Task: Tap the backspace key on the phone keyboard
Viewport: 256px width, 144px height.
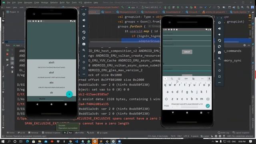Action: (208, 99)
